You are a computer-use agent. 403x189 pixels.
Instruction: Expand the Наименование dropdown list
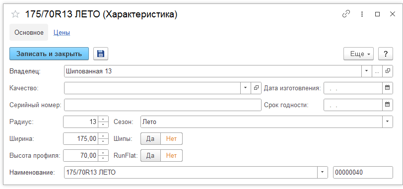tap(323, 172)
